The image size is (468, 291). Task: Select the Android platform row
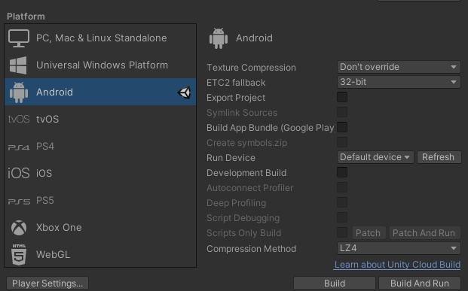(x=100, y=92)
